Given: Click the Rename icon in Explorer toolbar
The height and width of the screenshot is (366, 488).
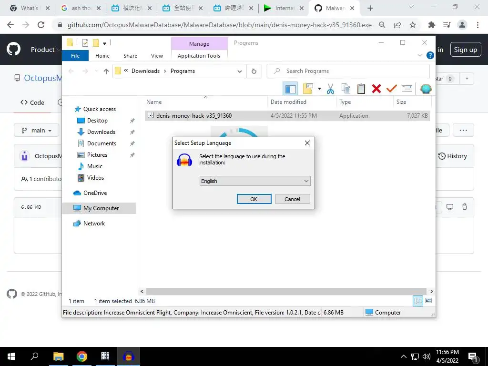Looking at the screenshot, I should pyautogui.click(x=407, y=89).
